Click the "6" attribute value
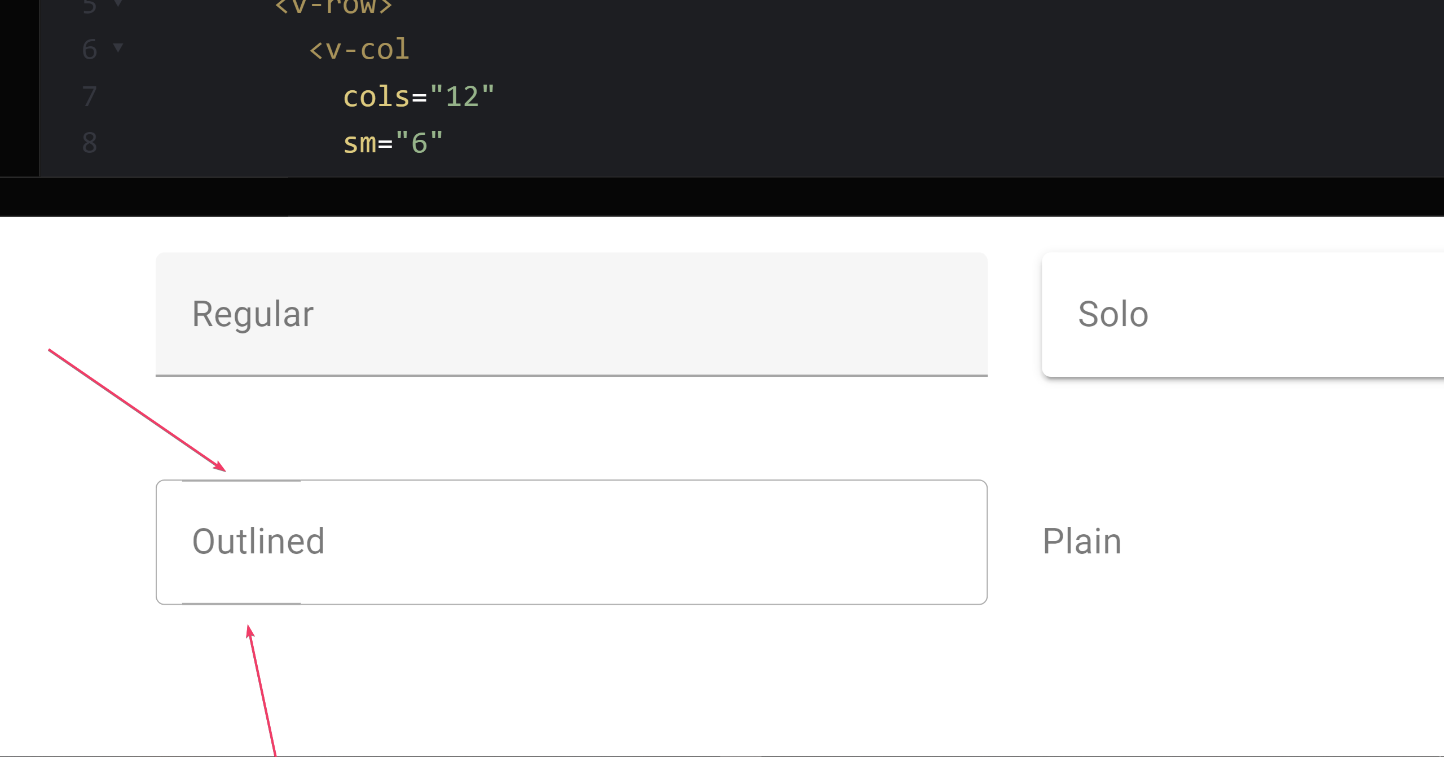 coord(419,143)
